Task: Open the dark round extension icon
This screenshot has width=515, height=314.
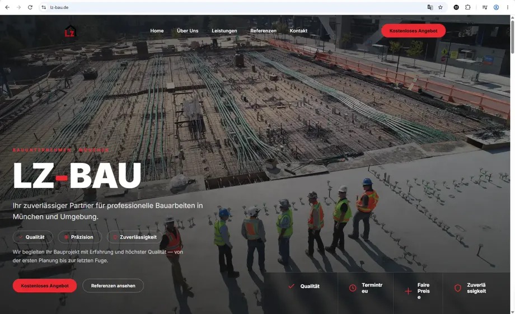Action: 456,7
